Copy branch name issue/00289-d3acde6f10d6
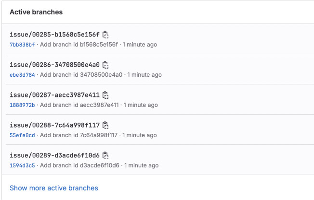 coord(106,155)
